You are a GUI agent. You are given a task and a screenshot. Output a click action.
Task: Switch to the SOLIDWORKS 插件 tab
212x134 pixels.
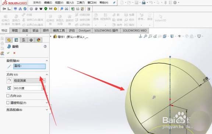pyautogui.click(x=106, y=30)
